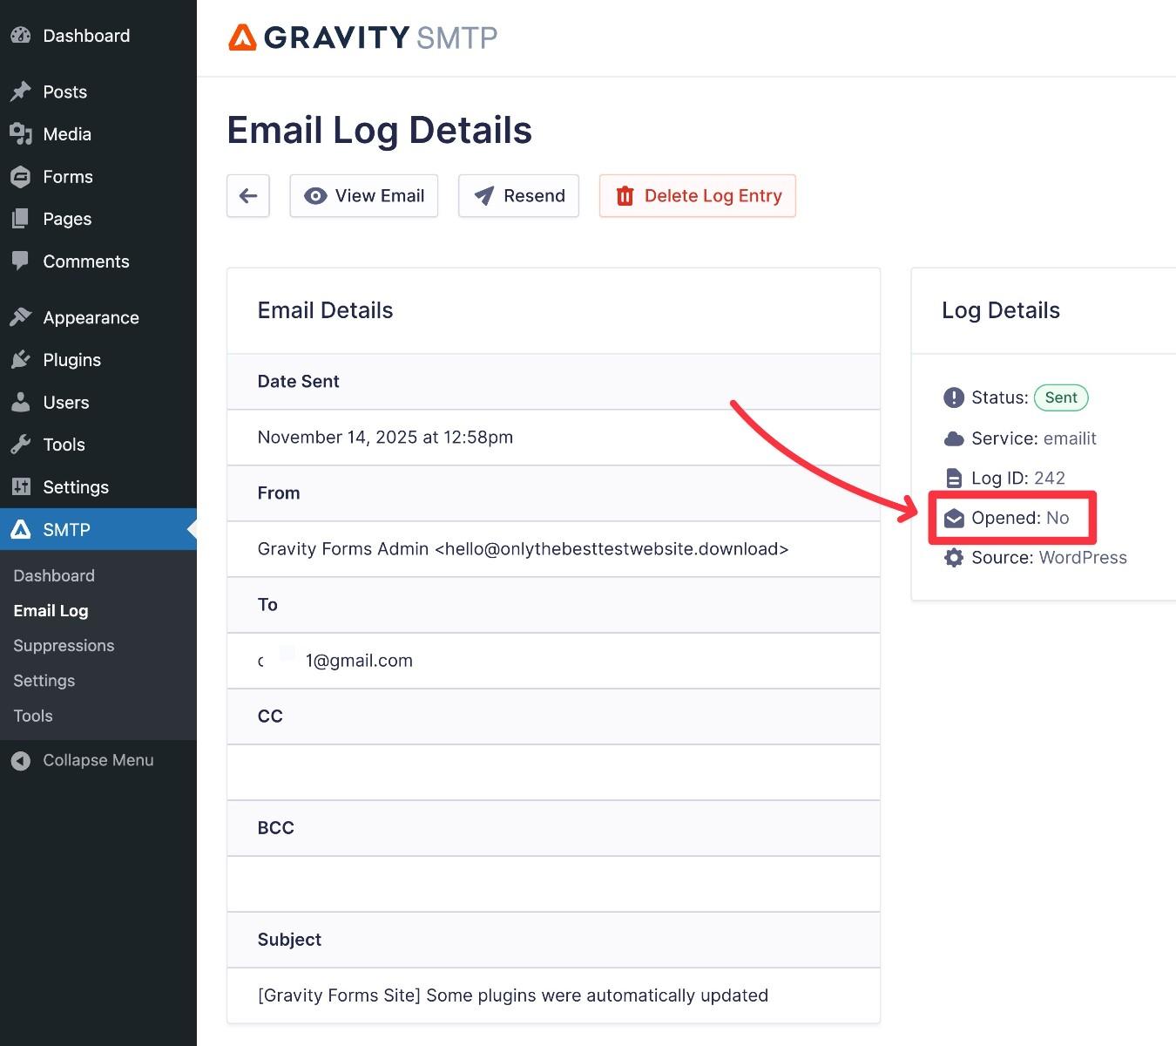Click the trash icon in Delete Log Entry
The width and height of the screenshot is (1176, 1046).
point(625,196)
